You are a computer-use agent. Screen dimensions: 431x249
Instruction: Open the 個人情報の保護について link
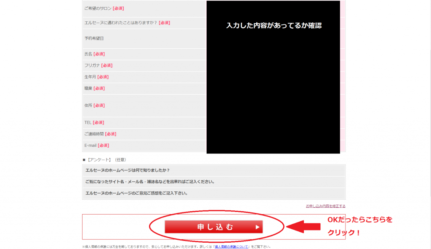231,247
